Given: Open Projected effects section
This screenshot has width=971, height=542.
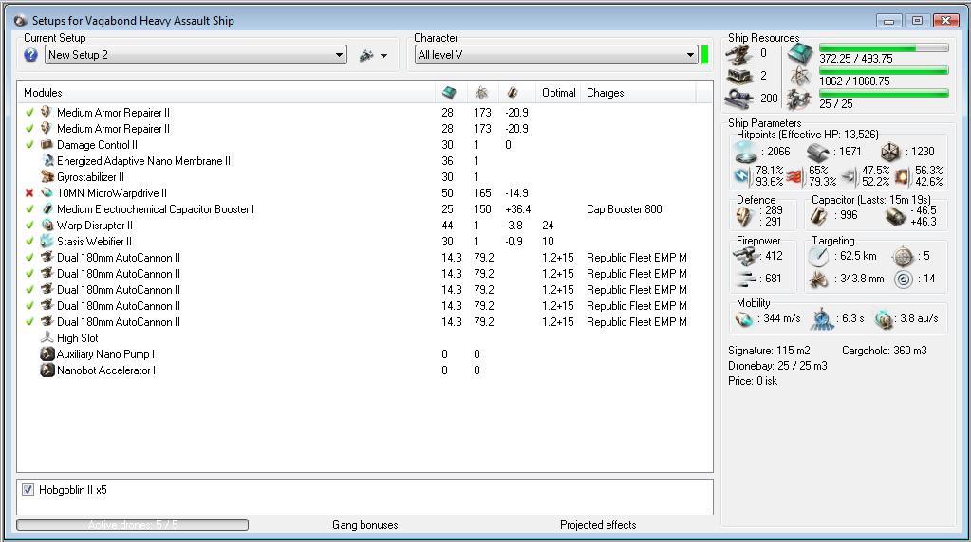Looking at the screenshot, I should tap(598, 525).
